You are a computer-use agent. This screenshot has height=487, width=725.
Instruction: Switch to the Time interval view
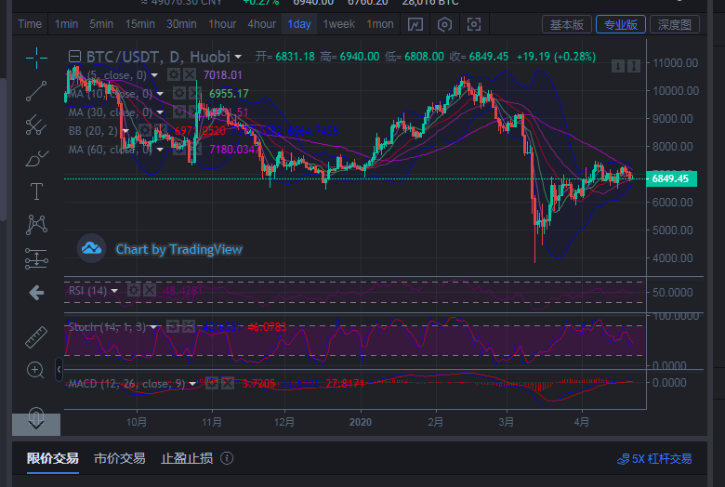pyautogui.click(x=30, y=24)
